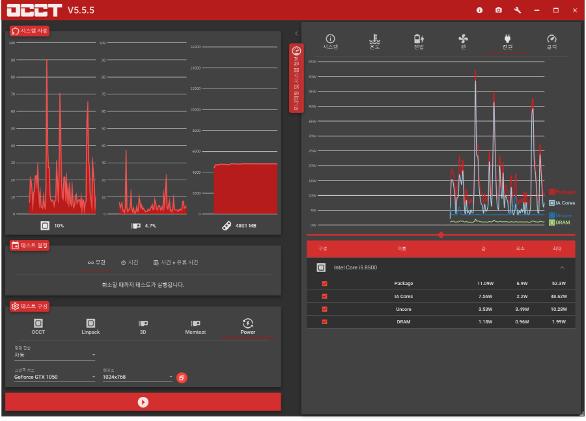The image size is (586, 421).
Task: Open the instruction set dropdown
Action: (55, 355)
